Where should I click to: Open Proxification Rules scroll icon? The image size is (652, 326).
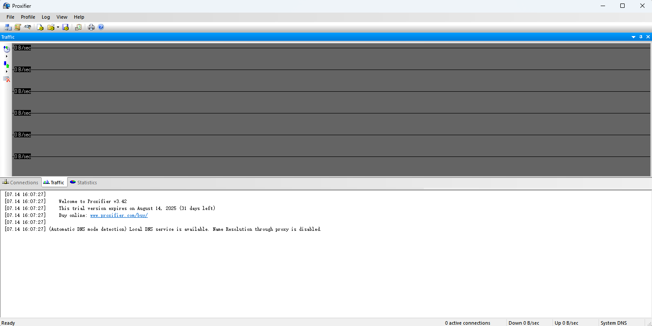click(18, 27)
